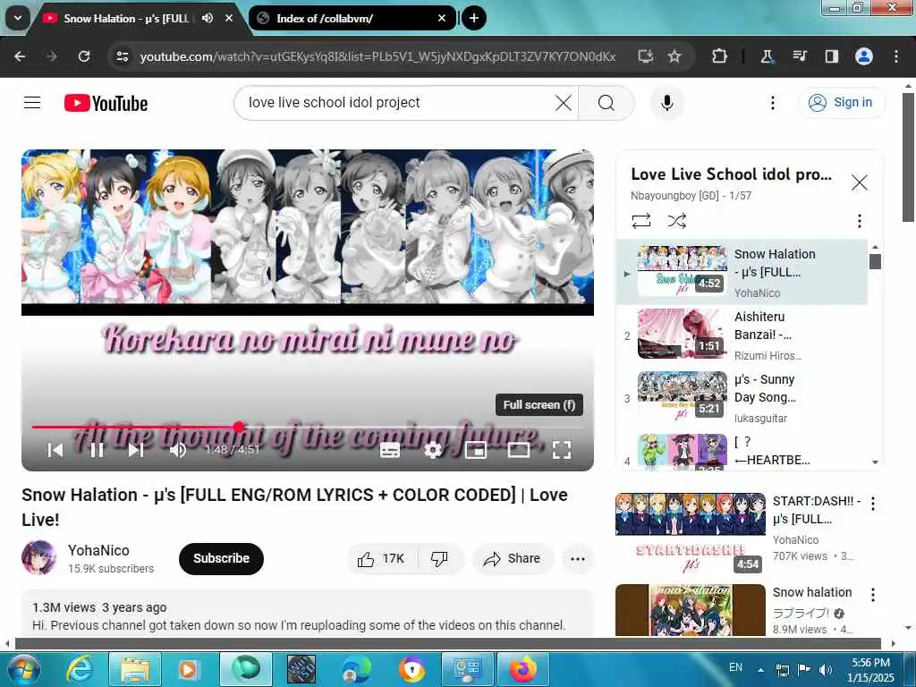Run search with the magnifier button
916x687 pixels.
tap(606, 104)
